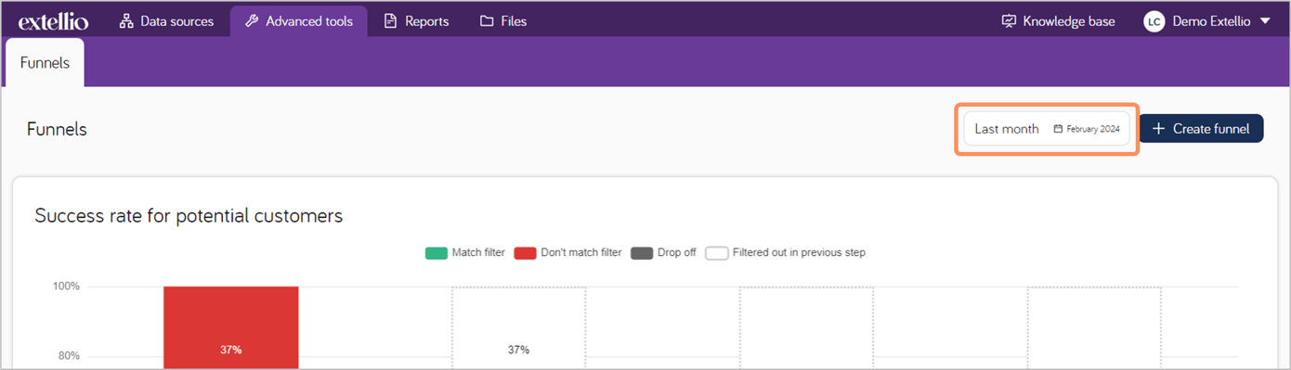
Task: Open the Reports menu item
Action: click(x=416, y=20)
